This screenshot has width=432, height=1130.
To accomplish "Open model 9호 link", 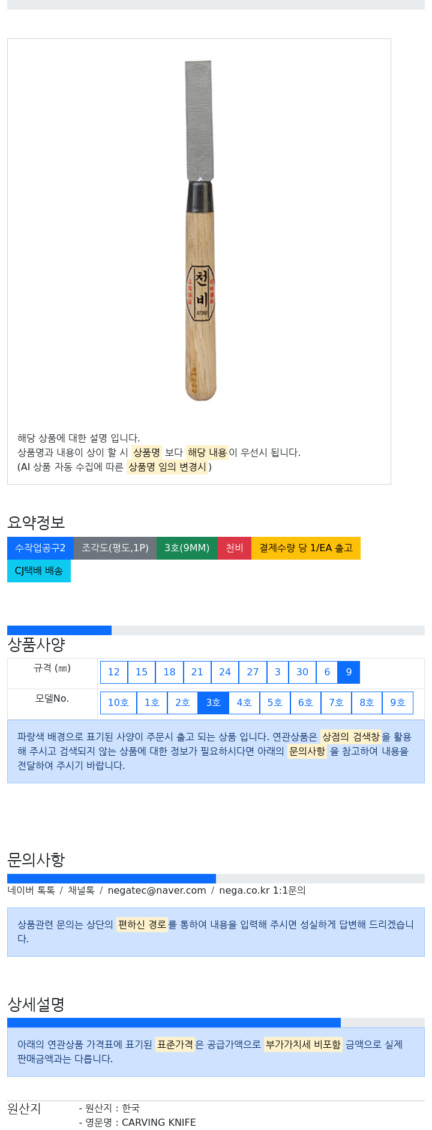I will [398, 703].
